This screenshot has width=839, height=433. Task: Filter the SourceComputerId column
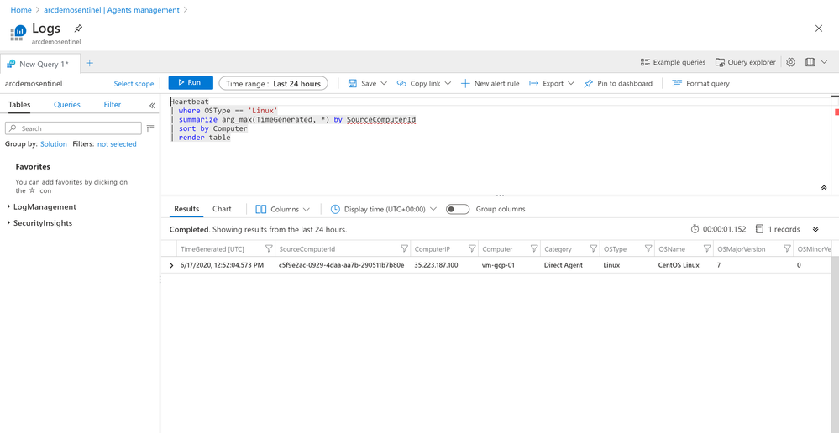(x=404, y=249)
